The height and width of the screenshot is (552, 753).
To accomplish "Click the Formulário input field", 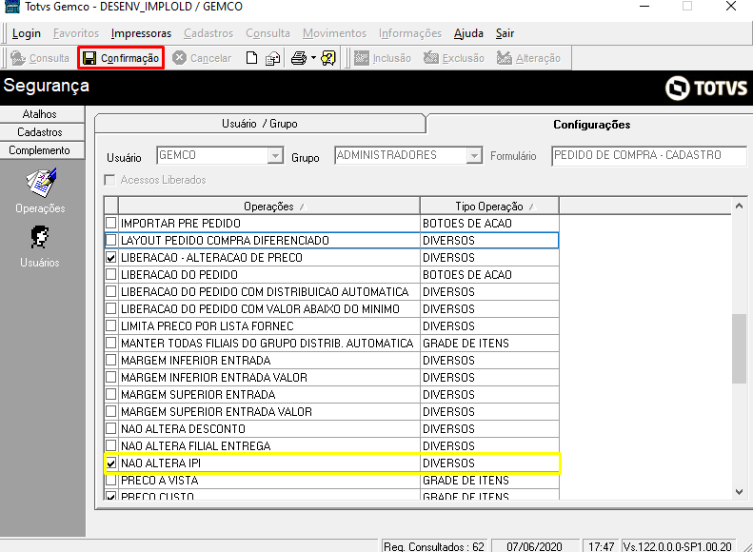I will click(x=649, y=155).
